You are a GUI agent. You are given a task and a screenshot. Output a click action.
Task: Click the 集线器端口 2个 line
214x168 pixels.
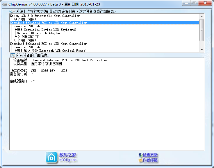coord(23,81)
